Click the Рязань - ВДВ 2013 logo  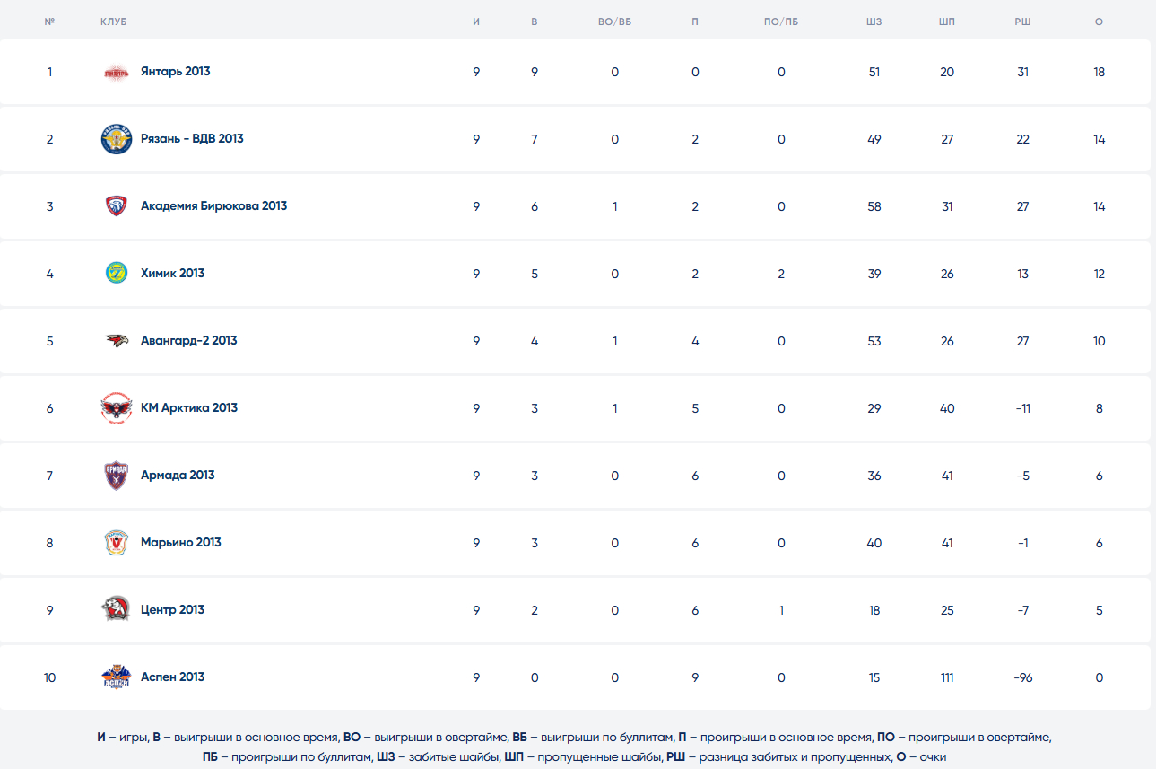[117, 139]
